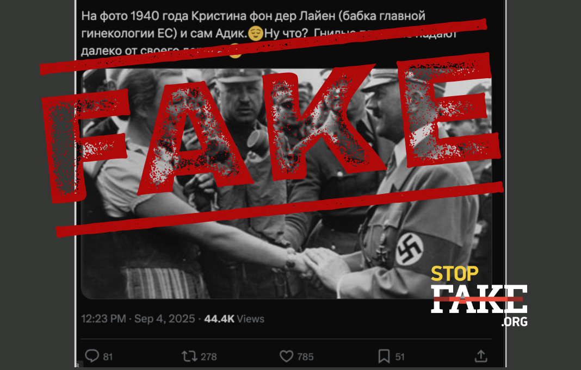Screen dimensions: 581x370
Task: Like the post with the heart icon
Action: point(286,356)
